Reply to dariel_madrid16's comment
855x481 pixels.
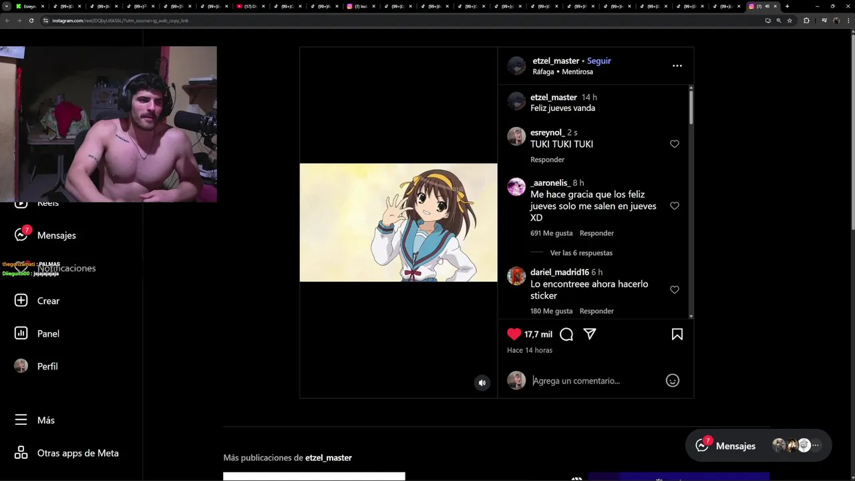[x=596, y=311]
